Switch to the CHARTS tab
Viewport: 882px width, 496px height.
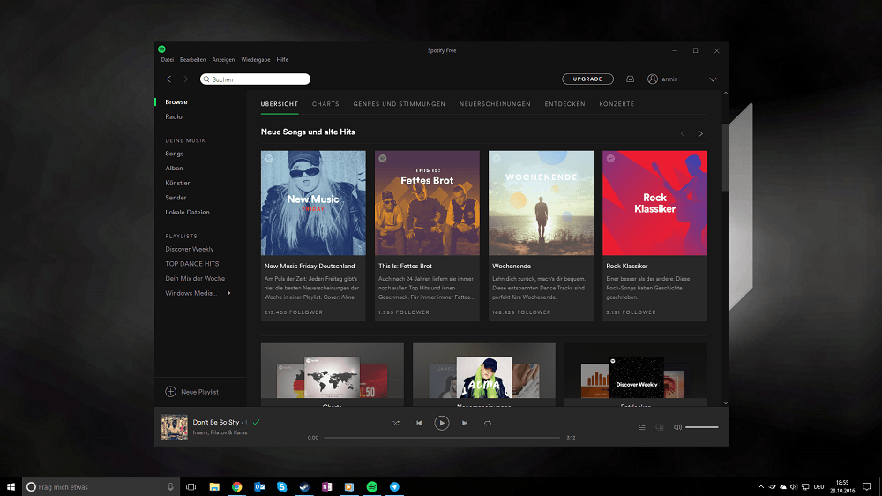pyautogui.click(x=325, y=104)
